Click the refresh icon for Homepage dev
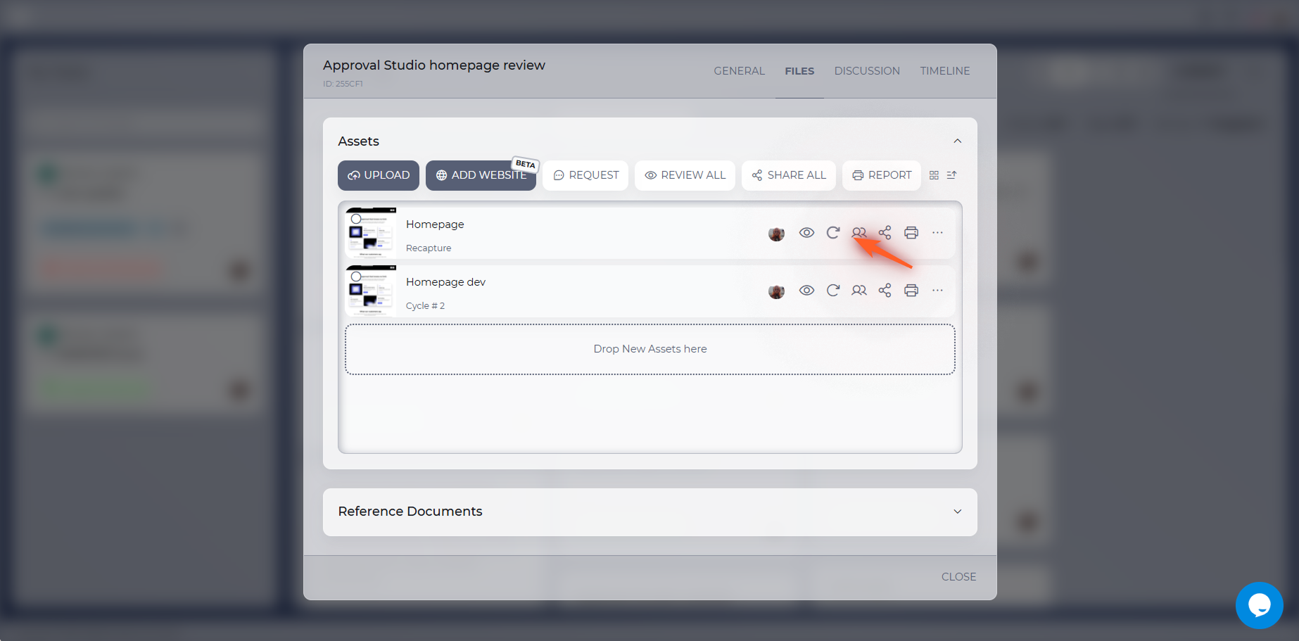Image resolution: width=1299 pixels, height=641 pixels. tap(833, 291)
